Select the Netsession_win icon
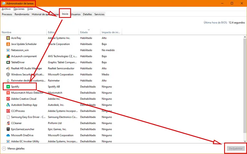 [8, 50]
